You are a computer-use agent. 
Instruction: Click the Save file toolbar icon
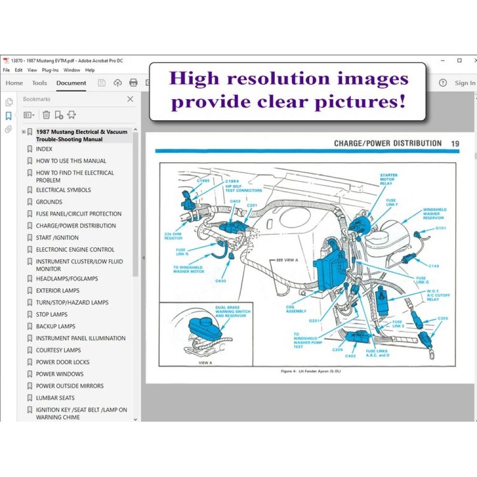click(102, 83)
